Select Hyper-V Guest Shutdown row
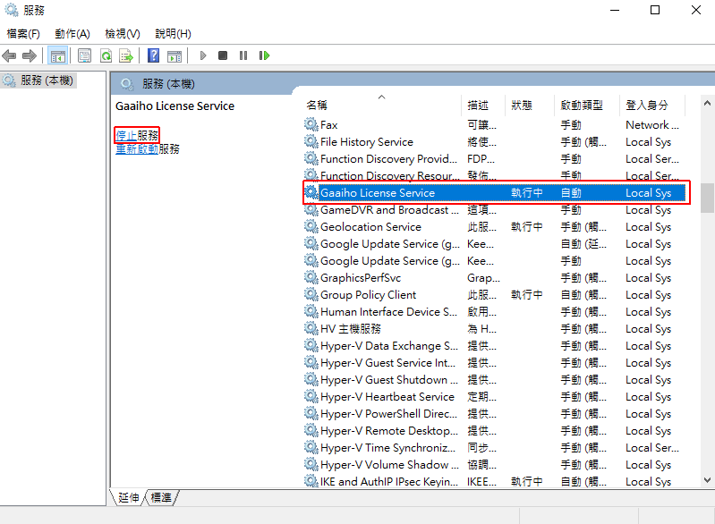 click(494, 380)
